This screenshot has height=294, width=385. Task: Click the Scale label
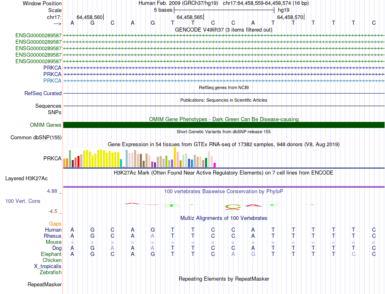pos(55,10)
